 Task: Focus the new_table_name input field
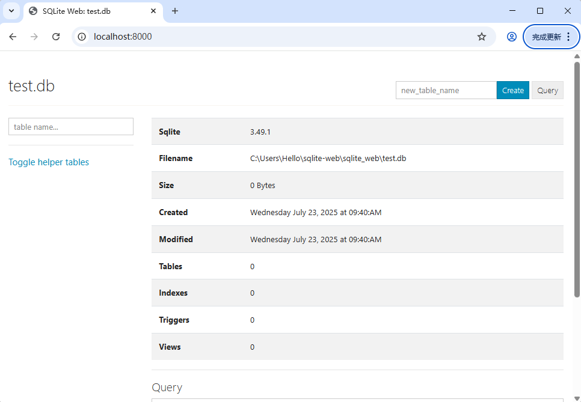point(446,90)
